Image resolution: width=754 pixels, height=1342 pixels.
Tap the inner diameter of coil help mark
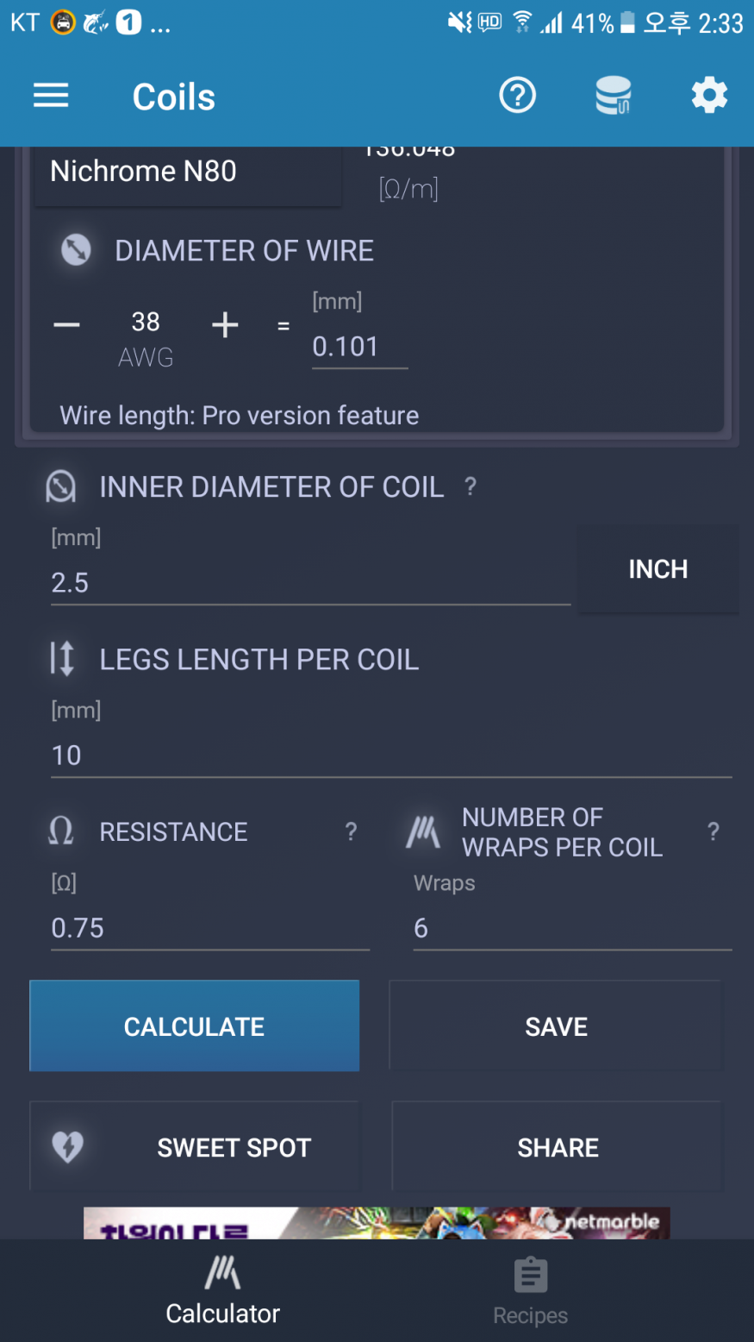point(470,486)
